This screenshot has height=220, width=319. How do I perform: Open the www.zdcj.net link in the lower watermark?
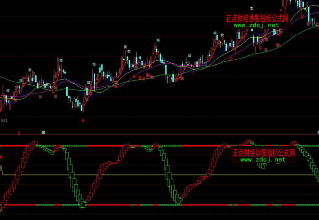(262, 160)
